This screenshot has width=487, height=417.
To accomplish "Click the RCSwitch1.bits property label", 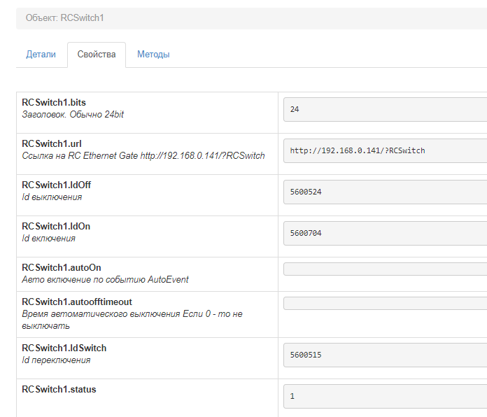I will 54,103.
